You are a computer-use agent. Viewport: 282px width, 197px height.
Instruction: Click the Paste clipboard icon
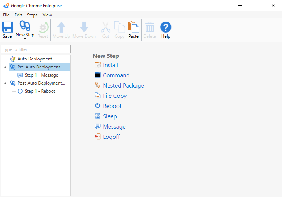pyautogui.click(x=134, y=27)
